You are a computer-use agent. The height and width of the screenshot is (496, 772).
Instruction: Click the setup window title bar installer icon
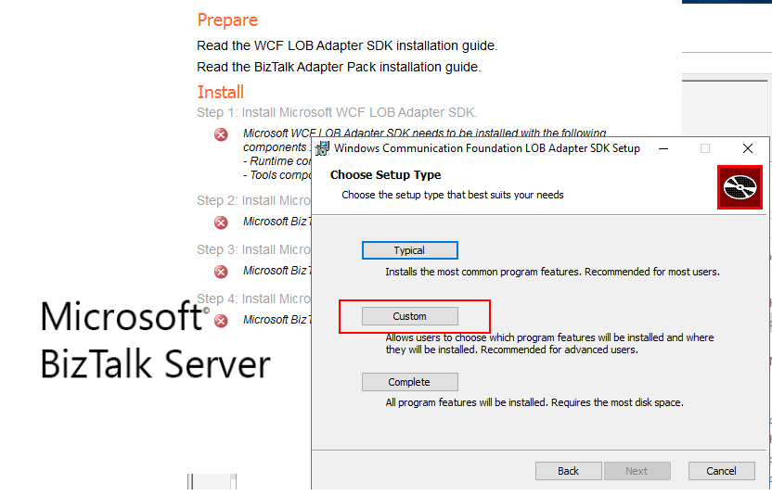click(x=323, y=148)
